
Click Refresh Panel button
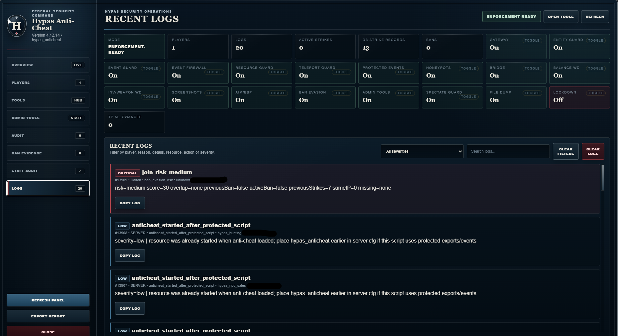pos(48,300)
